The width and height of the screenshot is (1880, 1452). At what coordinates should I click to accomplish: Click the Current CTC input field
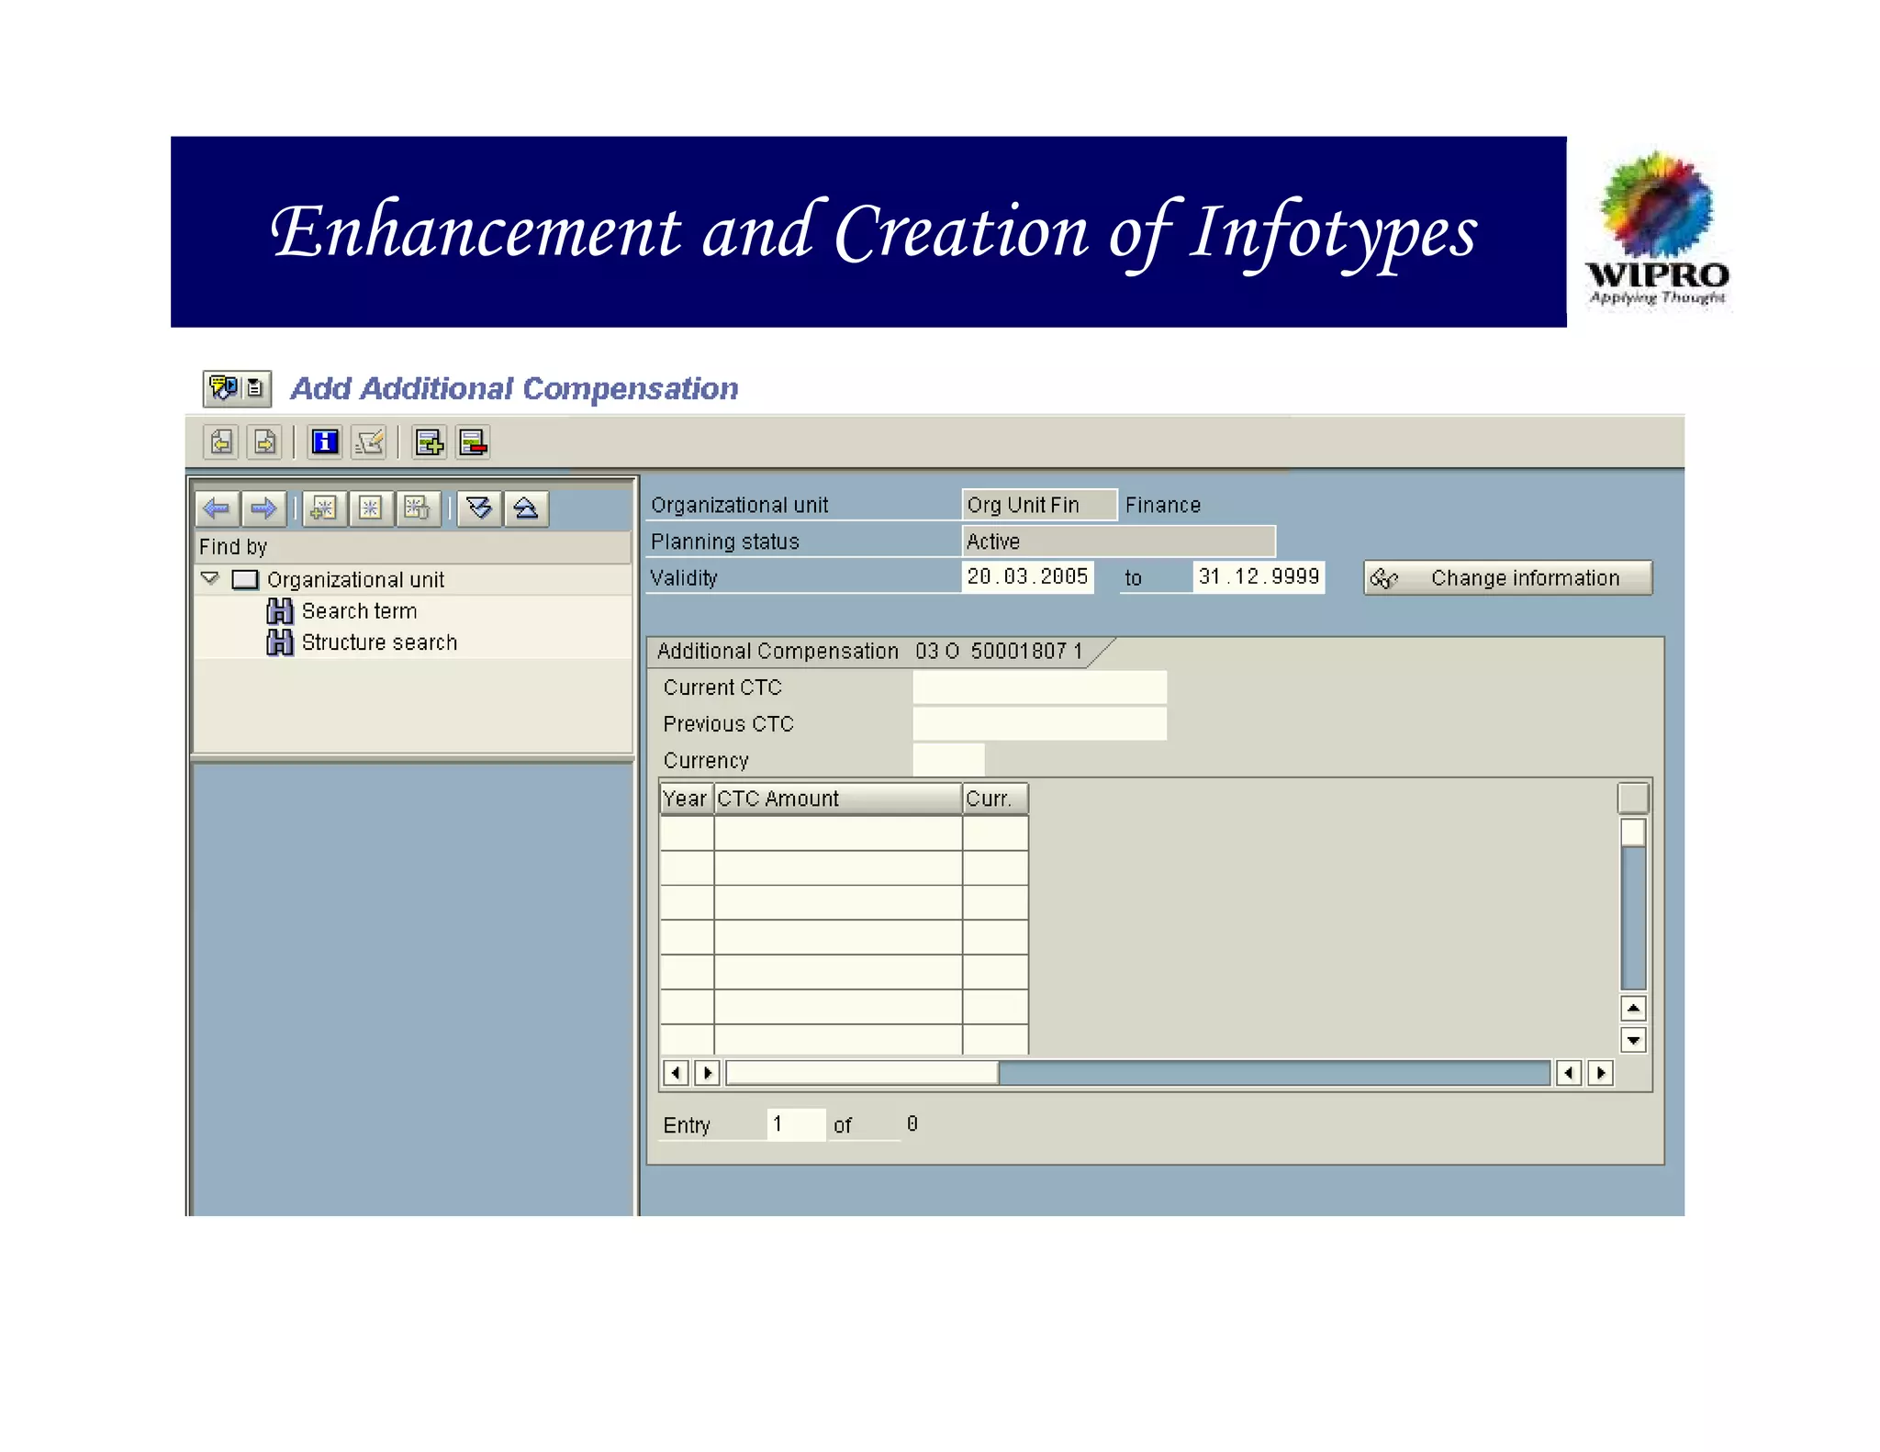point(1039,687)
